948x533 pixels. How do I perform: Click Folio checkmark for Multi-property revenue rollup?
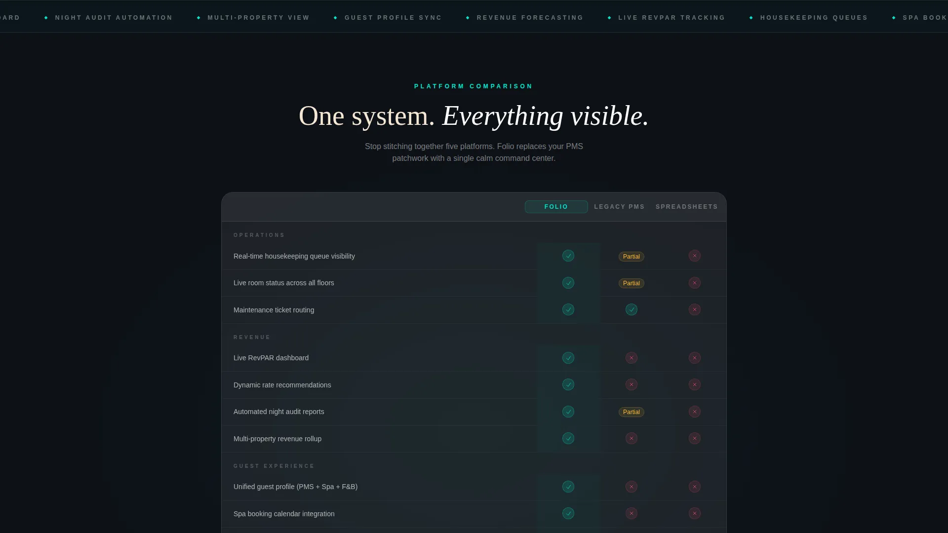(x=568, y=438)
